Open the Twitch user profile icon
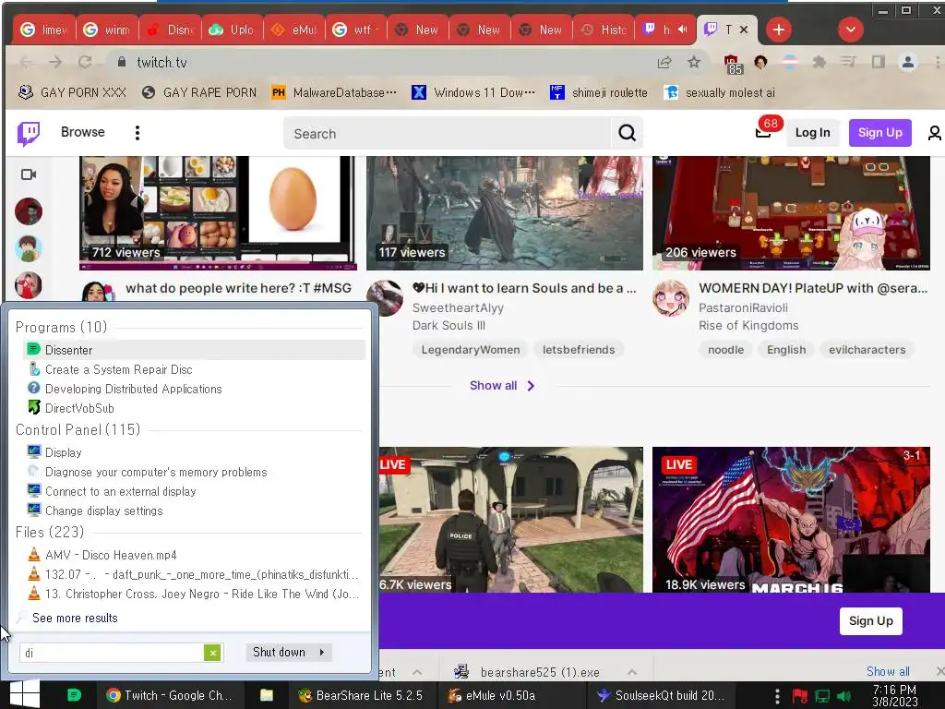Image resolution: width=945 pixels, height=709 pixels. pos(934,133)
